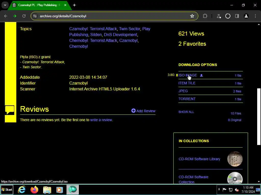Viewport: 261px width, 195px height.
Task: Open the Windows Start button
Action: tap(7, 190)
